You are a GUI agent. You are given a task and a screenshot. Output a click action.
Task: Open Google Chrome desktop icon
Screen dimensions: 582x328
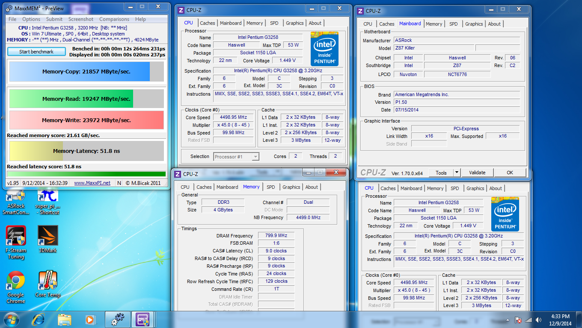pos(15,287)
